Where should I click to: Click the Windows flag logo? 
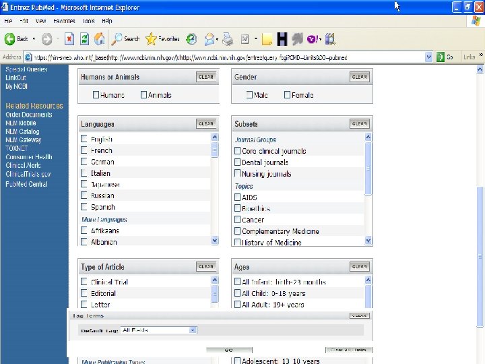(x=476, y=21)
